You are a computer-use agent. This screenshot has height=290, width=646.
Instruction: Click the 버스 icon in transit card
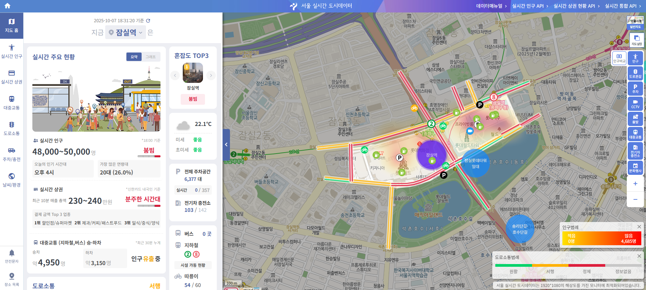click(178, 233)
